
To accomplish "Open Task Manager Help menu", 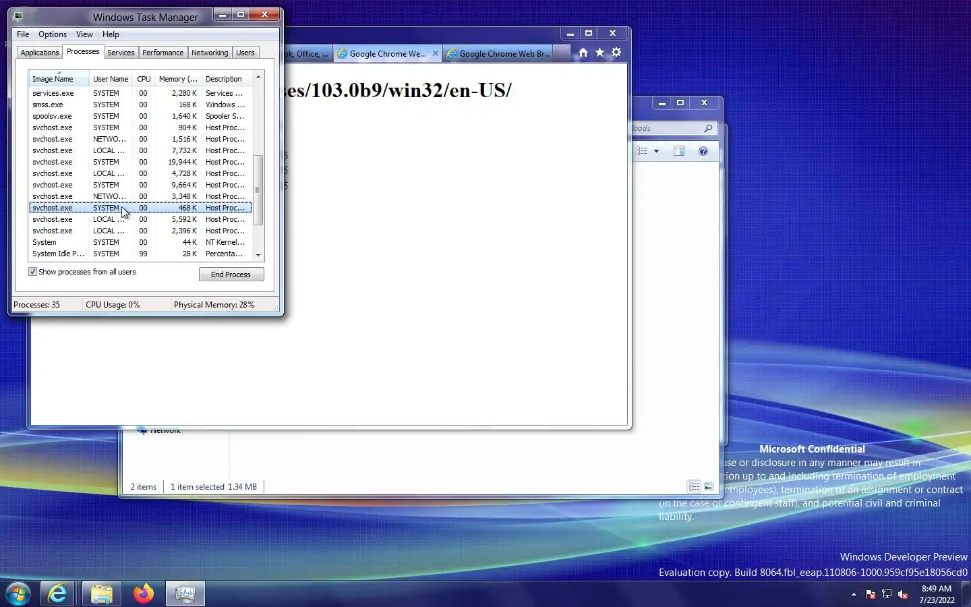I will click(x=111, y=34).
